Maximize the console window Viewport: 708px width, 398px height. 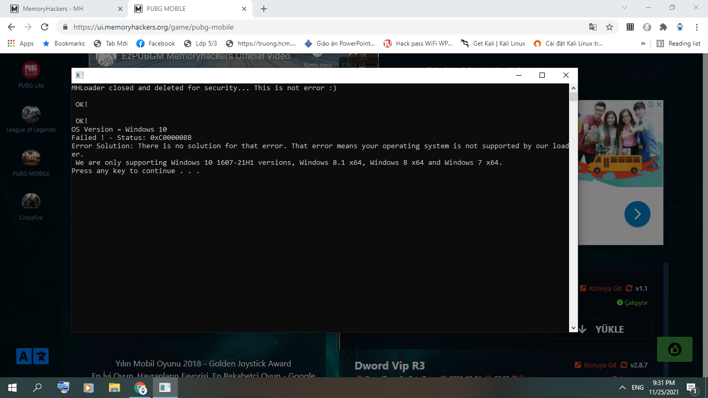(x=542, y=75)
